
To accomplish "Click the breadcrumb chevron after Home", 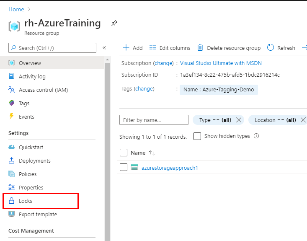I will point(29,9).
